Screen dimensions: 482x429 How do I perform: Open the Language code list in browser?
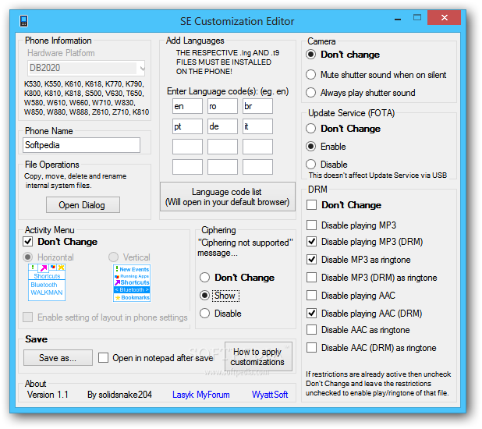click(228, 197)
